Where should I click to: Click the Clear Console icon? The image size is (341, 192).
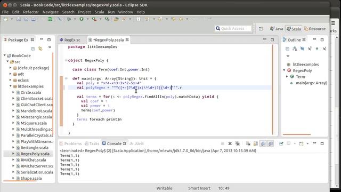(248, 143)
